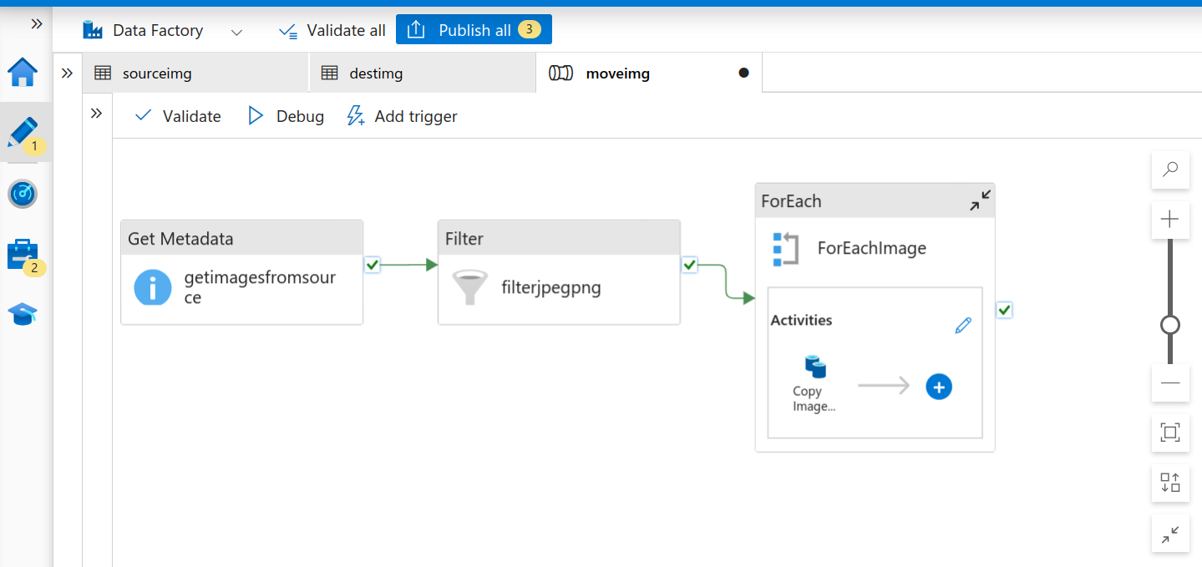Click the Publish all count badge
Image resolution: width=1202 pixels, height=567 pixels.
pyautogui.click(x=530, y=30)
